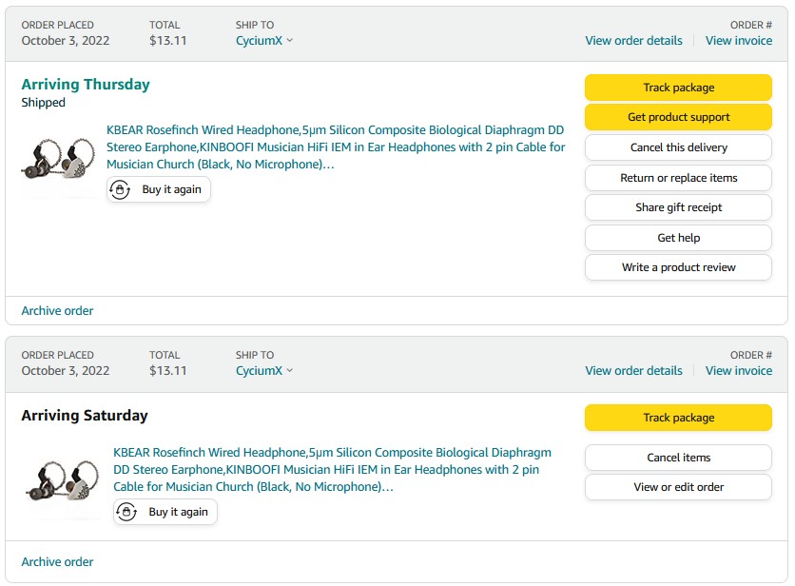Image resolution: width=795 pixels, height=586 pixels.
Task: Archive the Arriving Thursday order
Action: (x=57, y=311)
